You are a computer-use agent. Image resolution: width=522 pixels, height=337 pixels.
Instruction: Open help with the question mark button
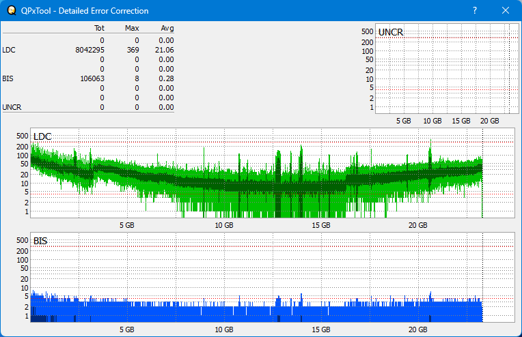pyautogui.click(x=475, y=11)
